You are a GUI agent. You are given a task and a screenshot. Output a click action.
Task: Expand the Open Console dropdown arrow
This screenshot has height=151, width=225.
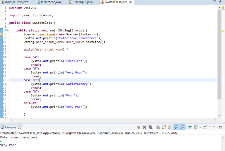[210, 127]
